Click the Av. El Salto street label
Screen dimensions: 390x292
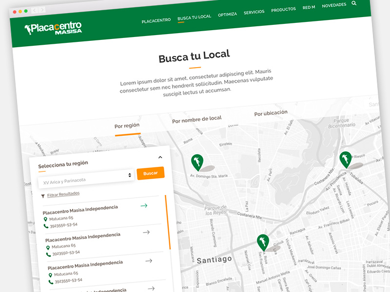tap(289, 127)
